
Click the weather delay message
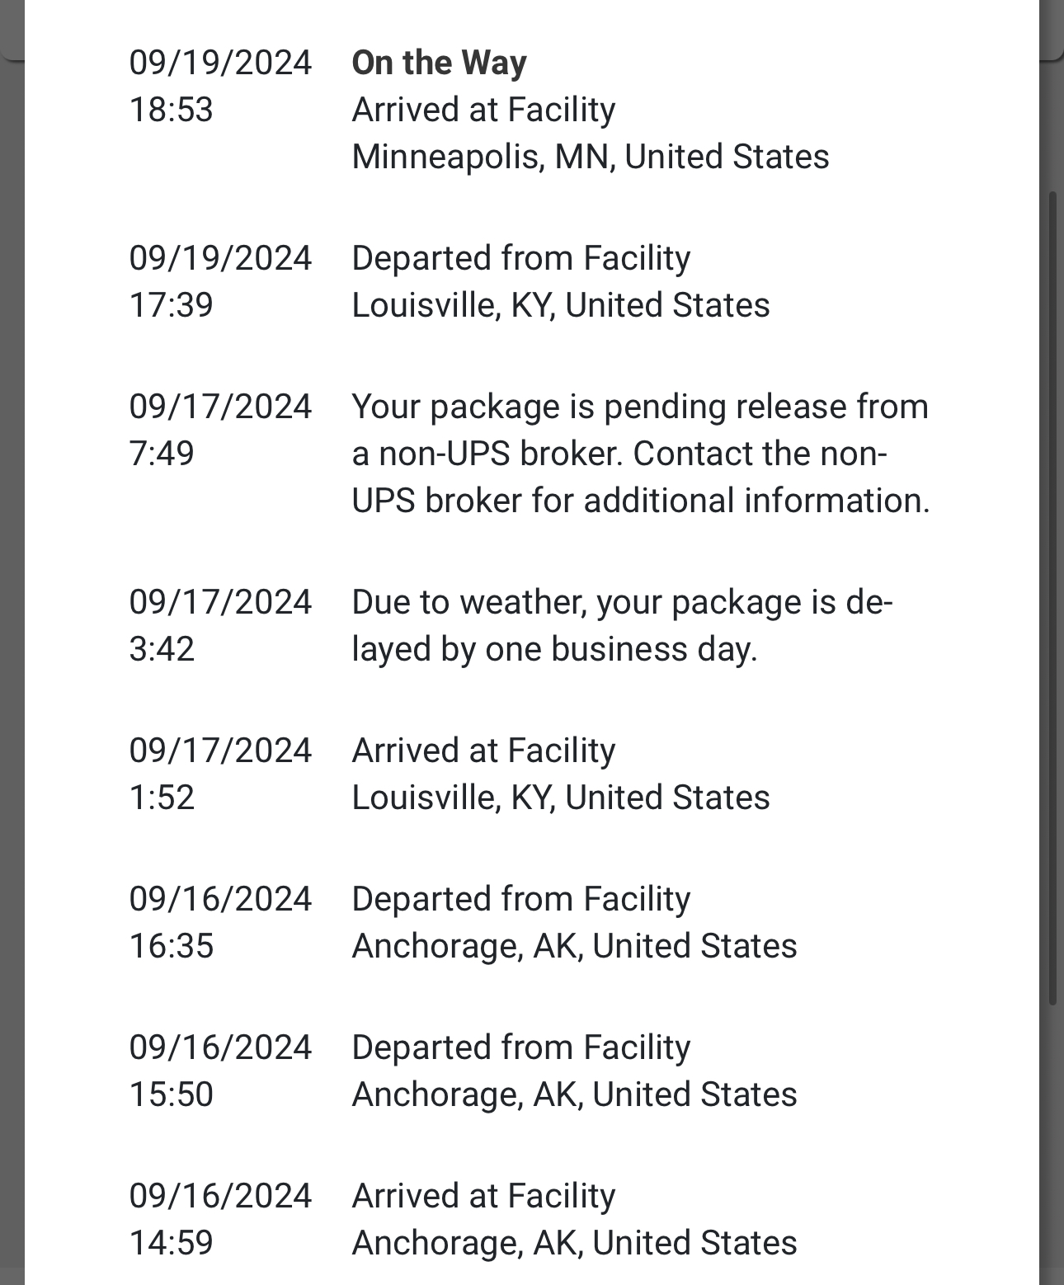[x=623, y=625]
